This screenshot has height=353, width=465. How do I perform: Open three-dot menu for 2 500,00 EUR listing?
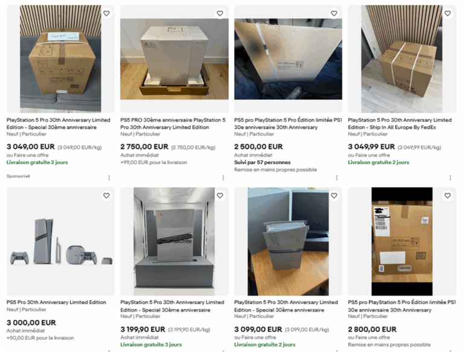(x=336, y=177)
